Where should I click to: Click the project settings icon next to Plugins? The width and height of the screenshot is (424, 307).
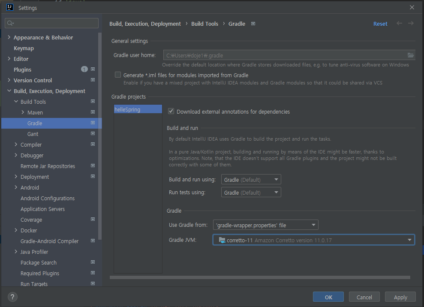[x=93, y=69]
